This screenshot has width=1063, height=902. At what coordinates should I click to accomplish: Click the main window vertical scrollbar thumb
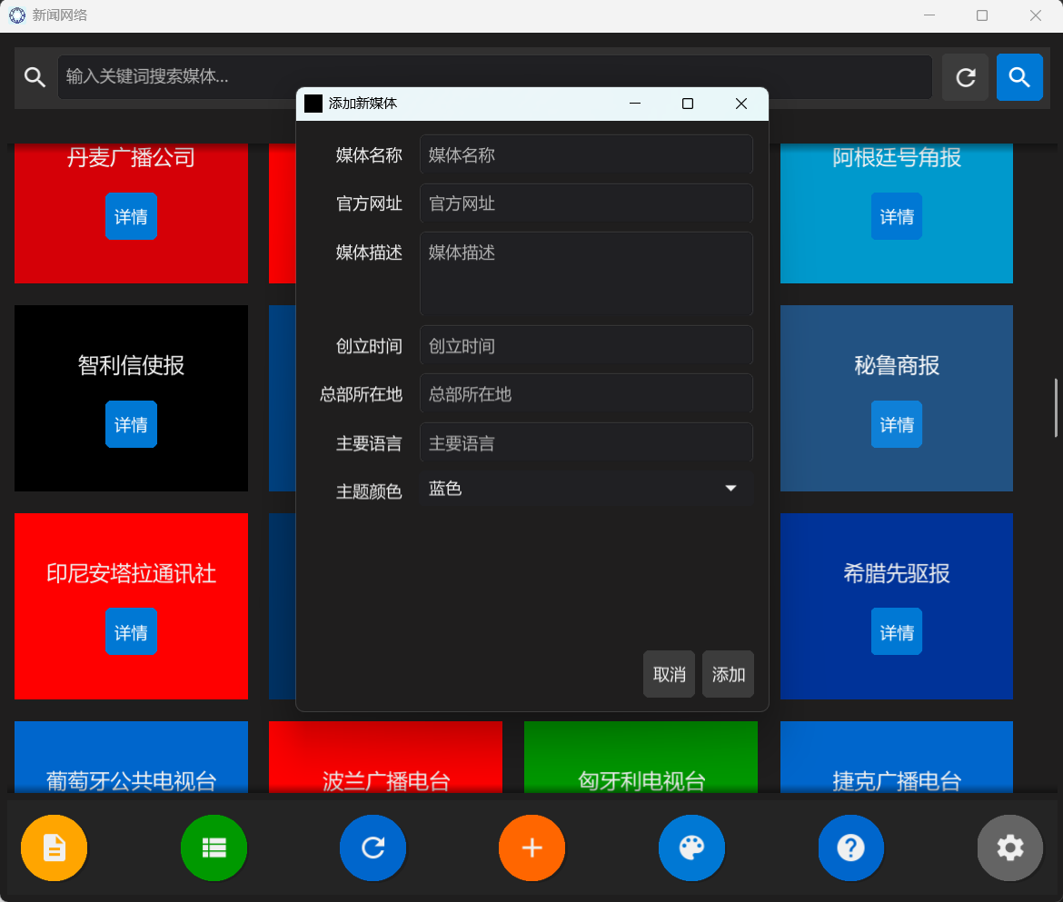coord(1056,408)
